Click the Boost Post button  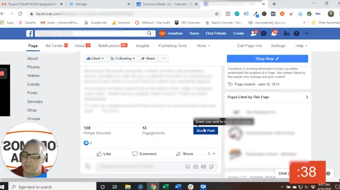[205, 130]
